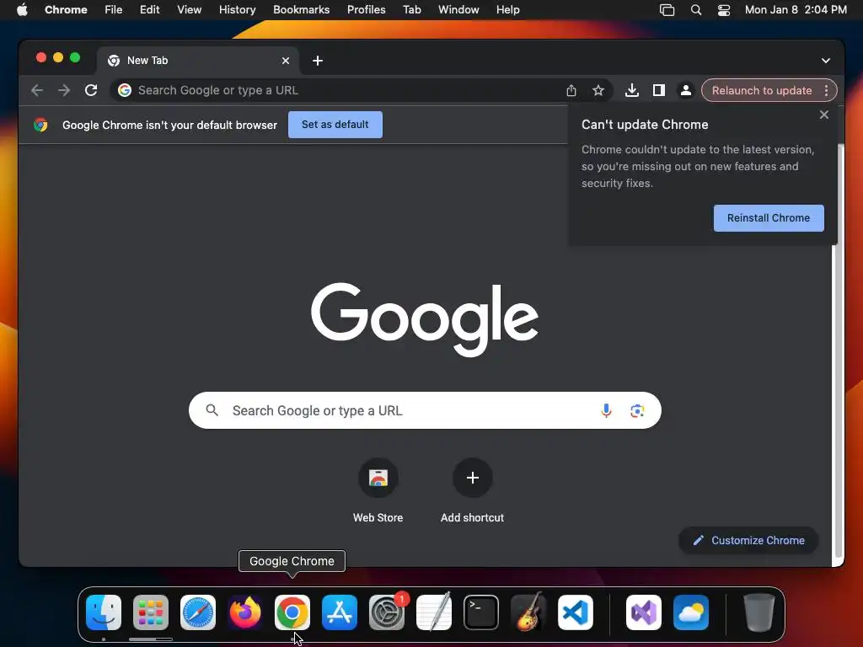The image size is (863, 647).
Task: Launch Safari from the Dock
Action: (x=198, y=612)
